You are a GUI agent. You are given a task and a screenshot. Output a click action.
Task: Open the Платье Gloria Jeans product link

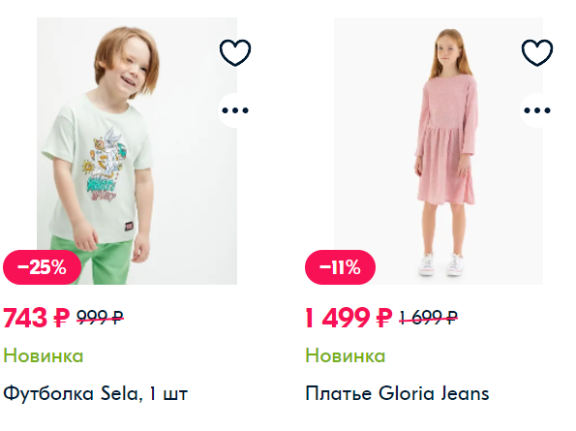[x=397, y=393]
